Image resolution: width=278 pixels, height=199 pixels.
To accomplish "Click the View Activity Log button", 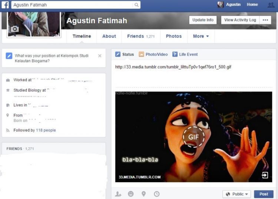I will (x=240, y=20).
